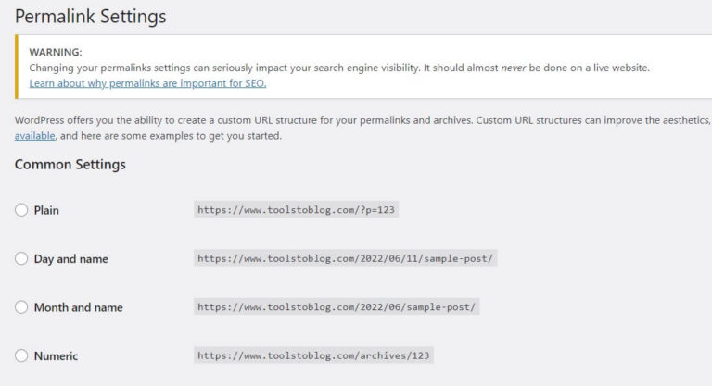
Task: Choose the Day and name radio button
Action: (21, 258)
